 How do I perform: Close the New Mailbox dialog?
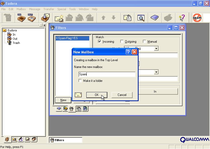pyautogui.click(x=134, y=52)
